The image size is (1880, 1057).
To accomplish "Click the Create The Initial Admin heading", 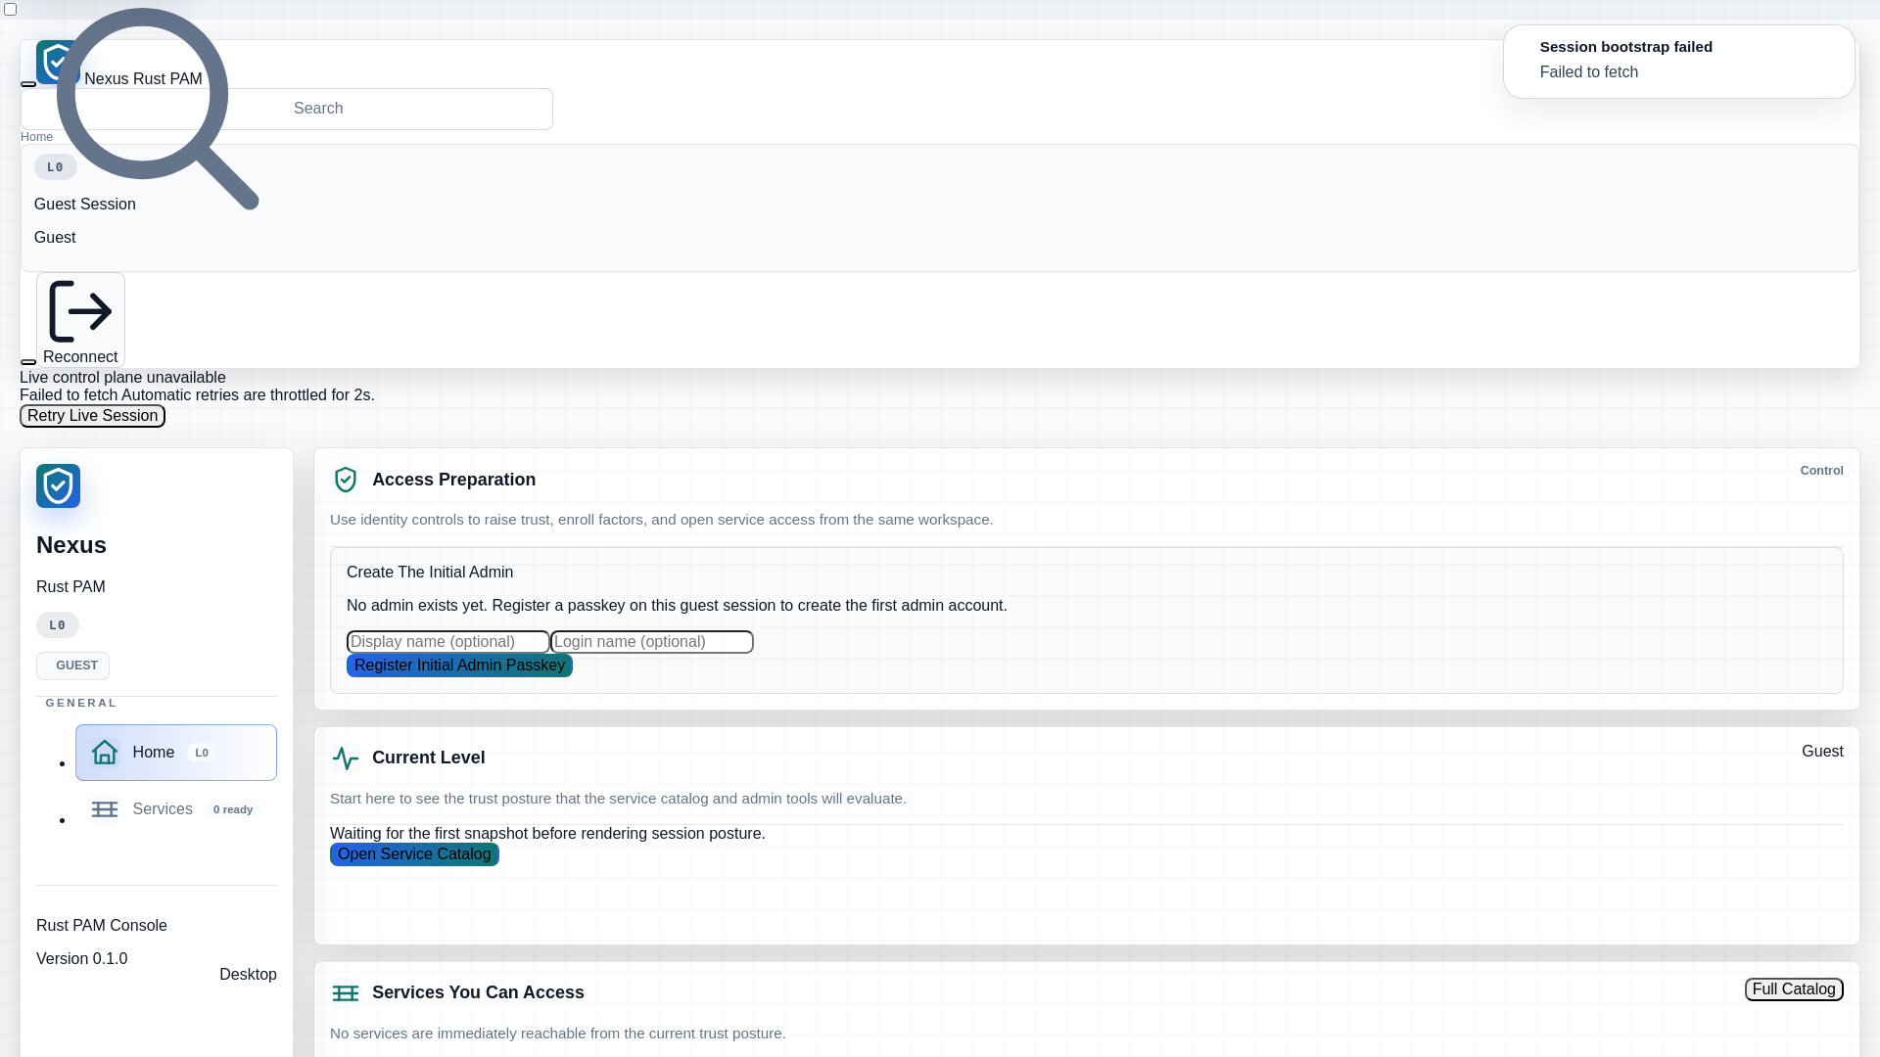I will [x=430, y=573].
